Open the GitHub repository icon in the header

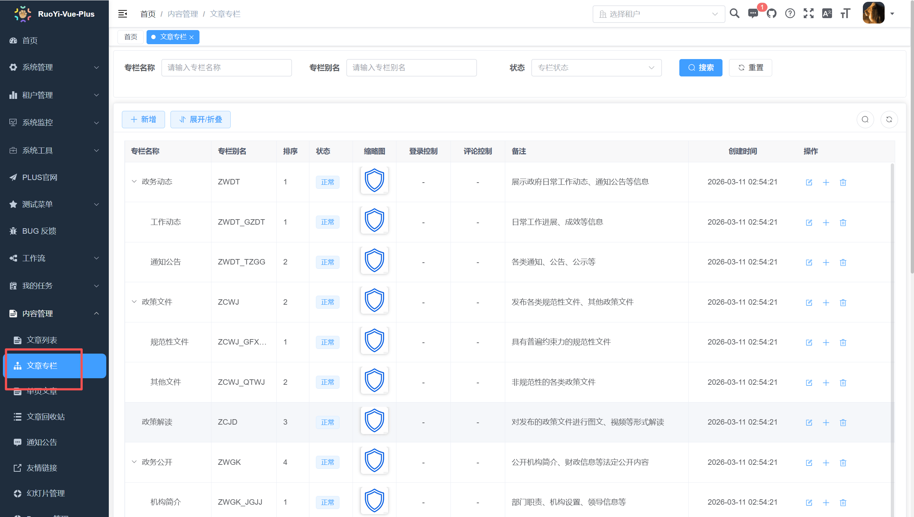(x=771, y=14)
